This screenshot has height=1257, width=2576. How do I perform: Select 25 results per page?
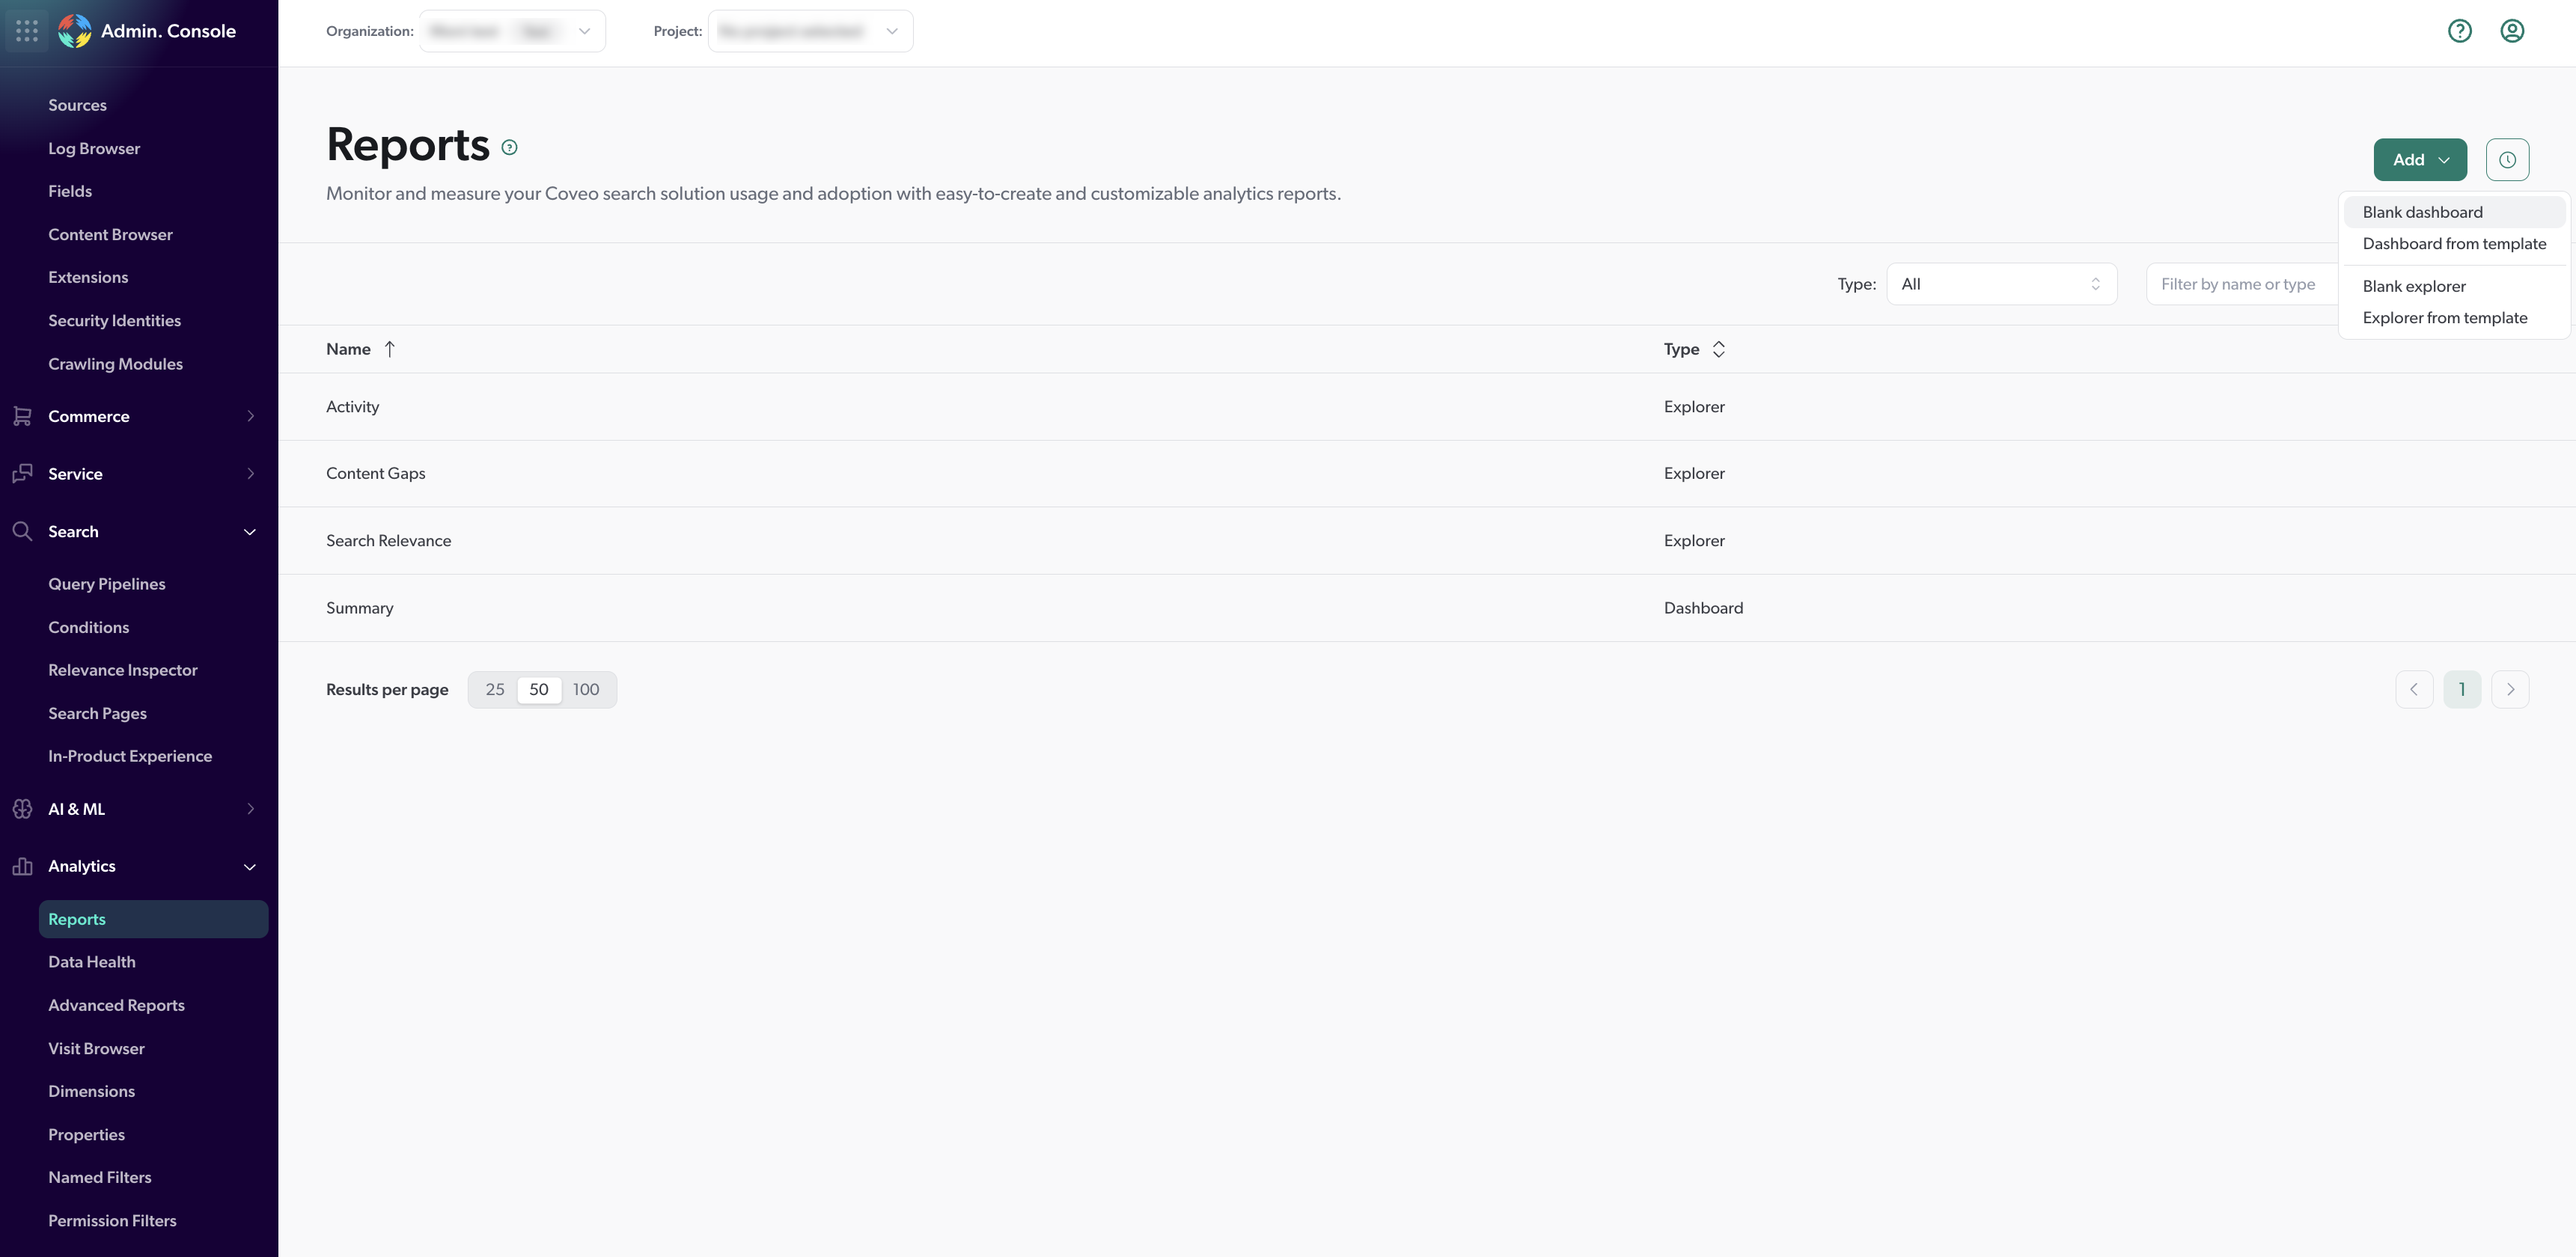[494, 689]
